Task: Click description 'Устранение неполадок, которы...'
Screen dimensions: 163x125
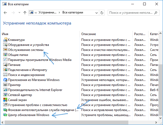Action: point(105,80)
